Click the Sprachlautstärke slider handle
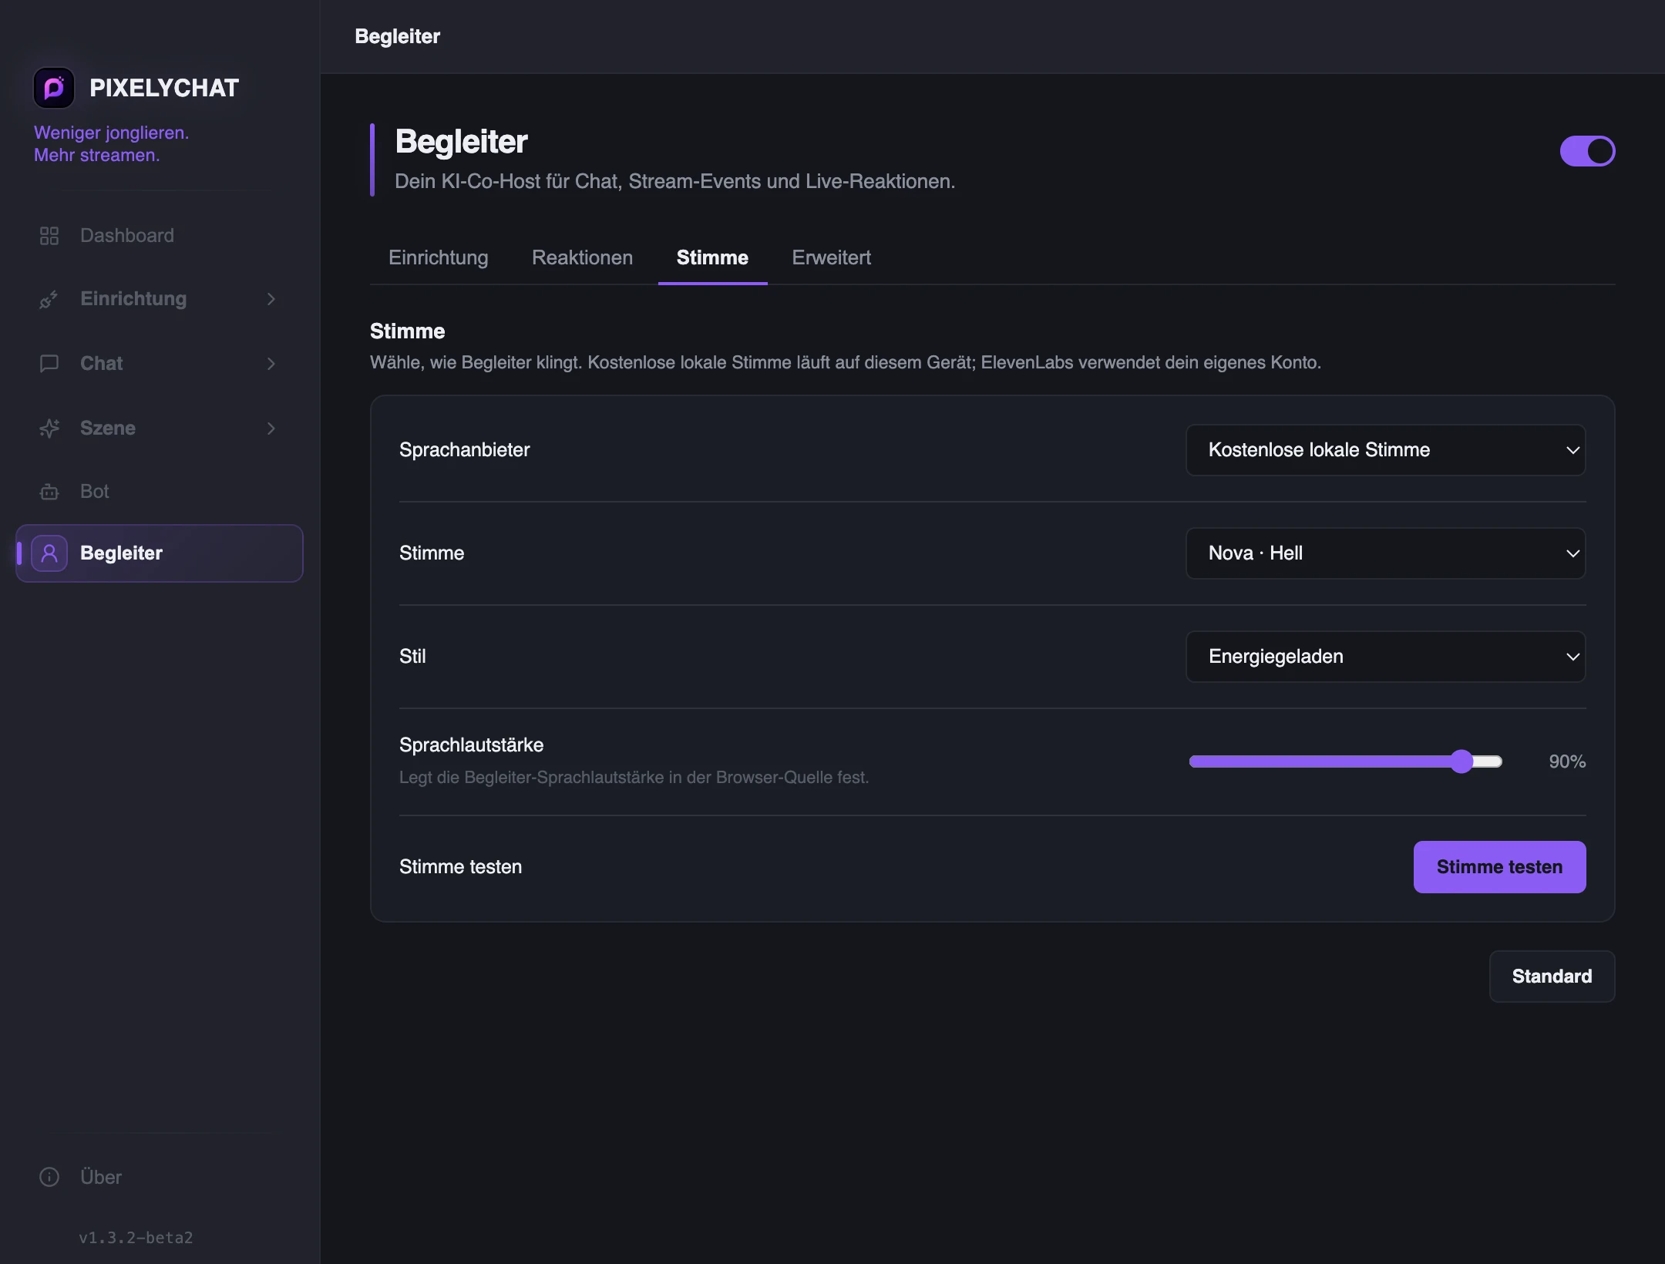The width and height of the screenshot is (1665, 1264). [x=1461, y=761]
